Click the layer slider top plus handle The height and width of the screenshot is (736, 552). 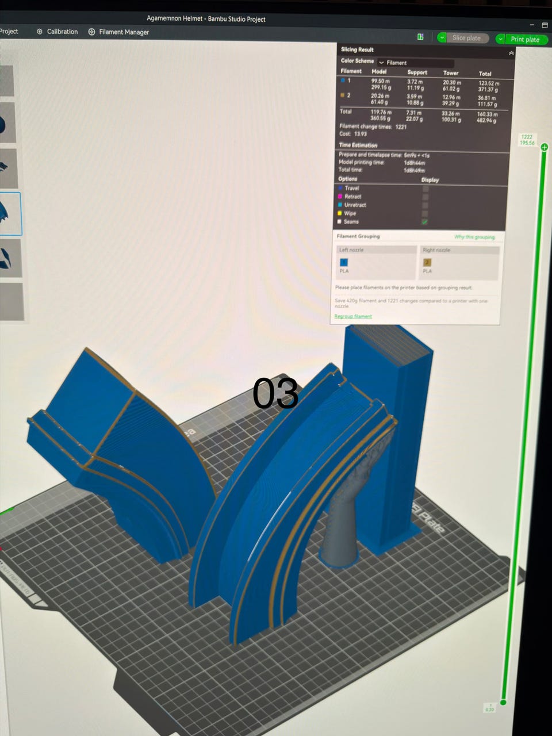click(x=544, y=147)
